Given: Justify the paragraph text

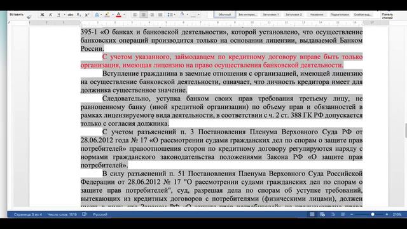Looking at the screenshot, I should pyautogui.click(x=160, y=15).
